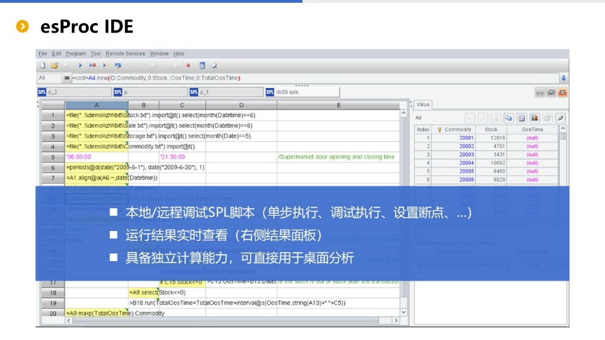
Task: Start debug execution with the play-and-red-dot icon
Action: coord(92,66)
